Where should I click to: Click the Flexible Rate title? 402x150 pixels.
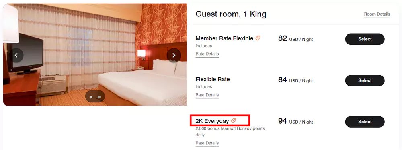click(x=213, y=79)
